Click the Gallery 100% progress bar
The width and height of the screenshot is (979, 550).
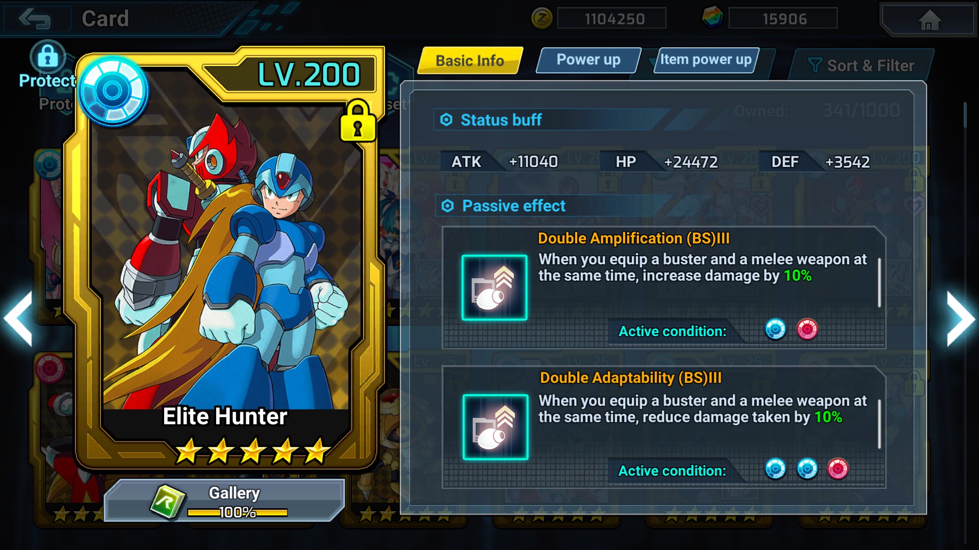(237, 512)
